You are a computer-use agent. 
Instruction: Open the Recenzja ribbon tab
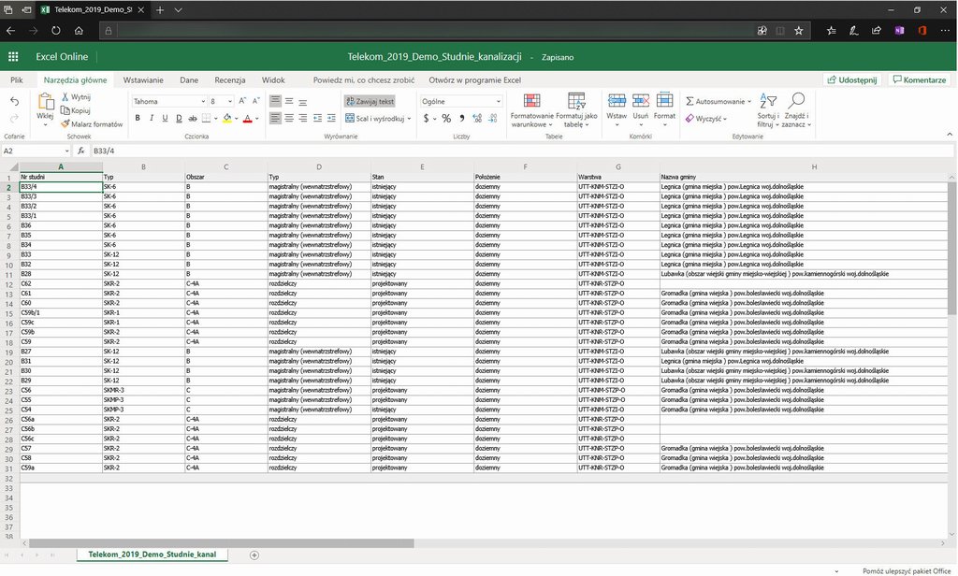[x=229, y=80]
